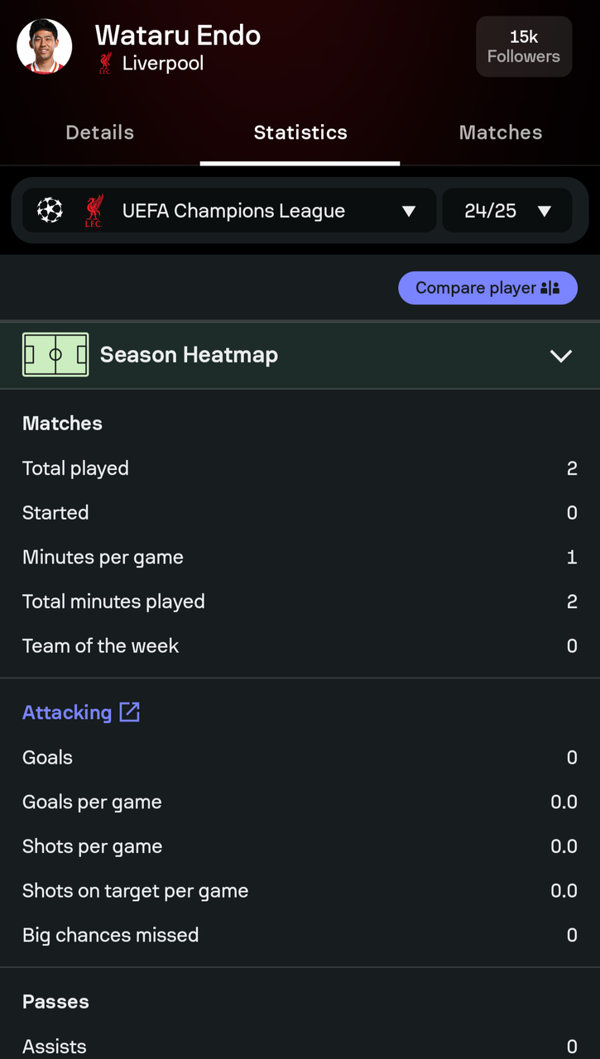600x1059 pixels.
Task: Click the Season Heatmap chevron
Action: point(561,356)
